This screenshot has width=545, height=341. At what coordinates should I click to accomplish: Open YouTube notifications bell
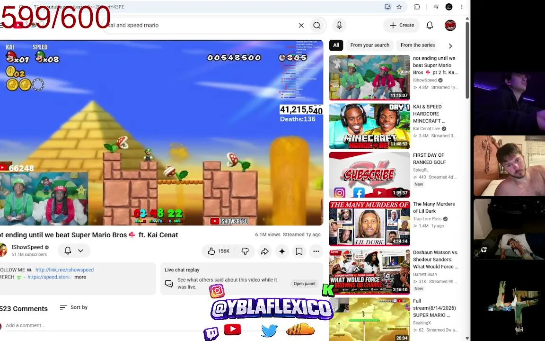(430, 25)
